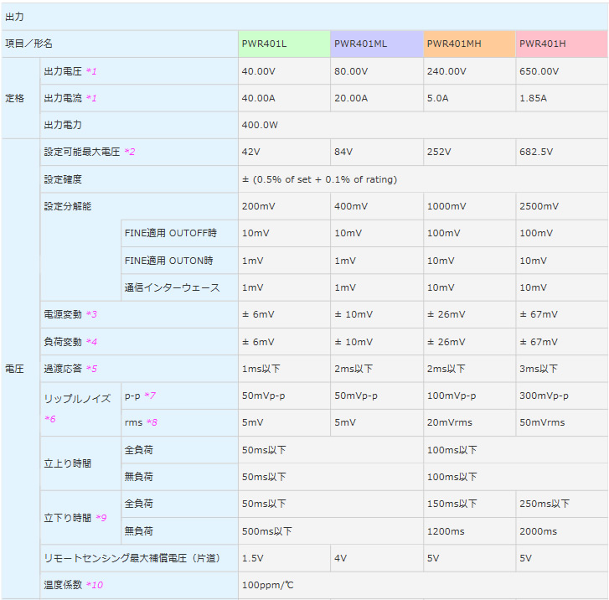Screen dimensions: 609x600
Task: Click the ± (0.5% of set + 0.1% of rating) cell
Action: [423, 179]
